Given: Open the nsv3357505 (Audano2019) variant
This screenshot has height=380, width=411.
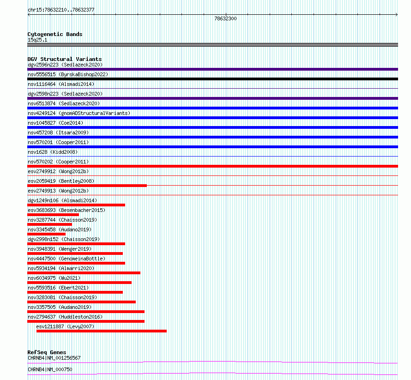Looking at the screenshot, I should point(60,307).
